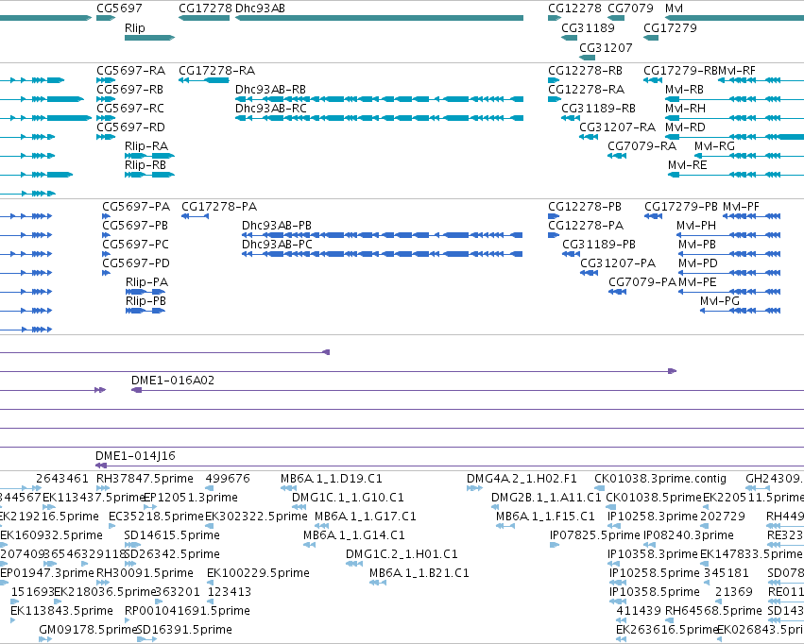Click the Dhc93AB-RC transcript label

[271, 108]
